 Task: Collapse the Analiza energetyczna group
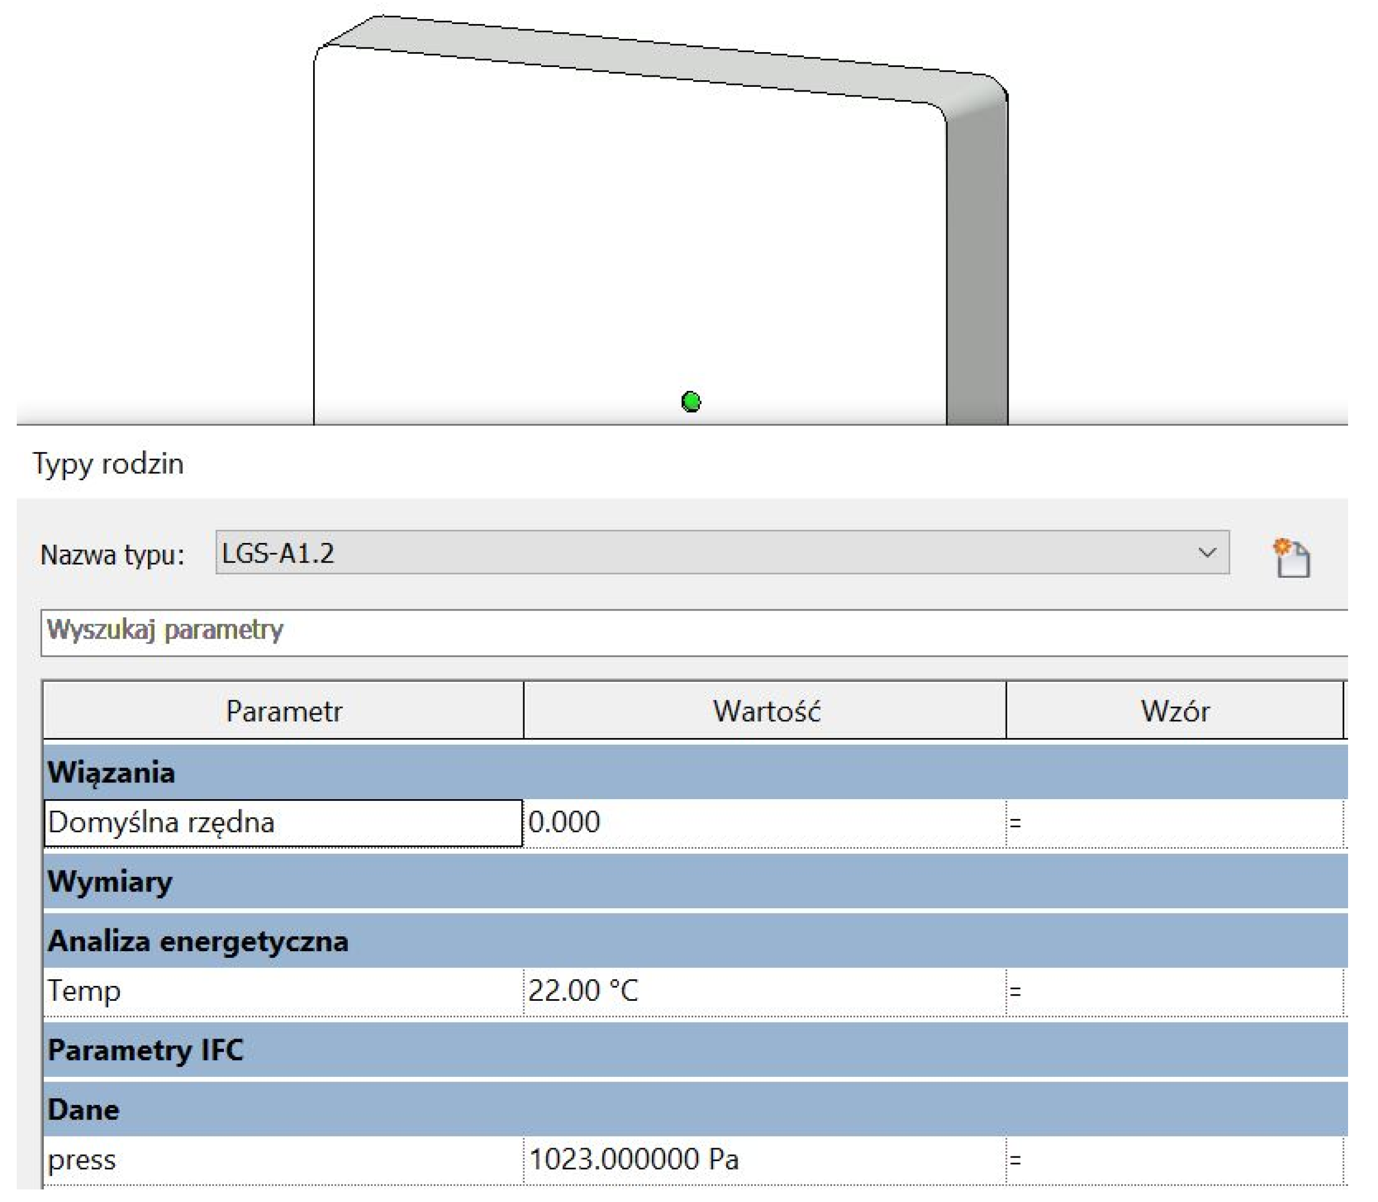[198, 941]
